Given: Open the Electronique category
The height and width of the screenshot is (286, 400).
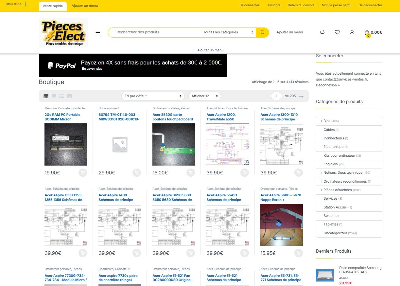Looking at the screenshot, I should [333, 147].
